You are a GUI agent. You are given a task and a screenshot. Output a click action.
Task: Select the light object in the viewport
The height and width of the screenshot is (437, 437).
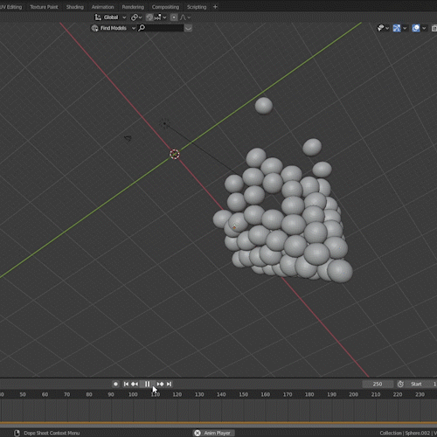(x=164, y=123)
